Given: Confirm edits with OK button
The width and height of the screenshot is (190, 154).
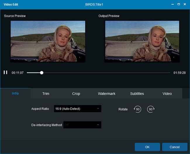Looking at the screenshot, I should point(147,147).
